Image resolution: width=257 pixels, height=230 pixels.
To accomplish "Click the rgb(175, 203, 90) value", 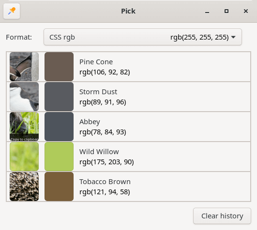I will pyautogui.click(x=106, y=162).
